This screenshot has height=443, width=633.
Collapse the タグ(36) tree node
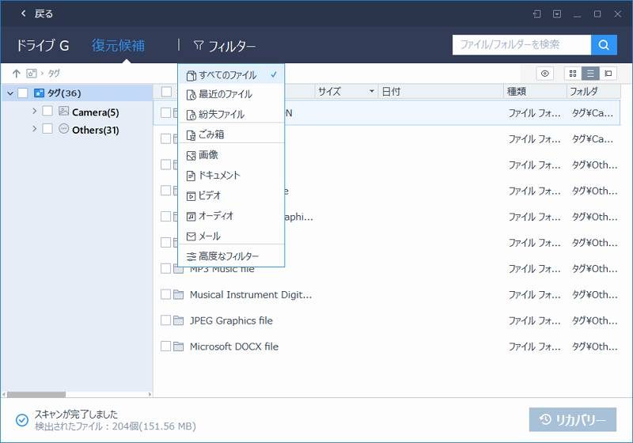pyautogui.click(x=9, y=93)
